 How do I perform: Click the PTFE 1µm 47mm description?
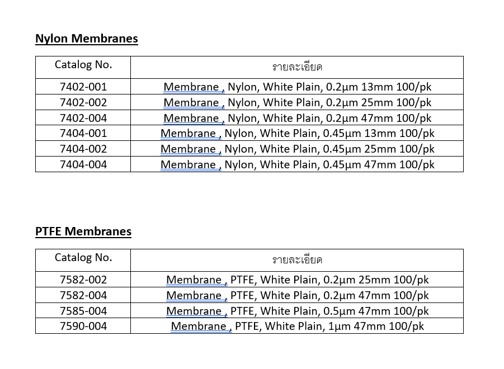tap(297, 326)
